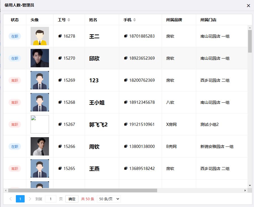Sort the table by the 工号 column

69,20
